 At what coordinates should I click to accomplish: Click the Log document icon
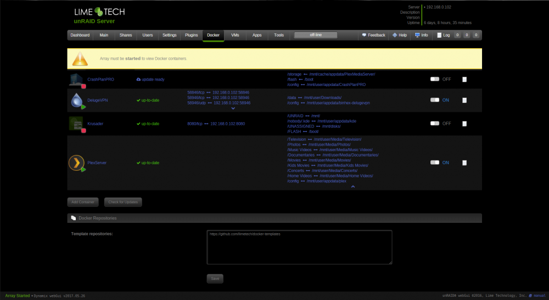439,35
